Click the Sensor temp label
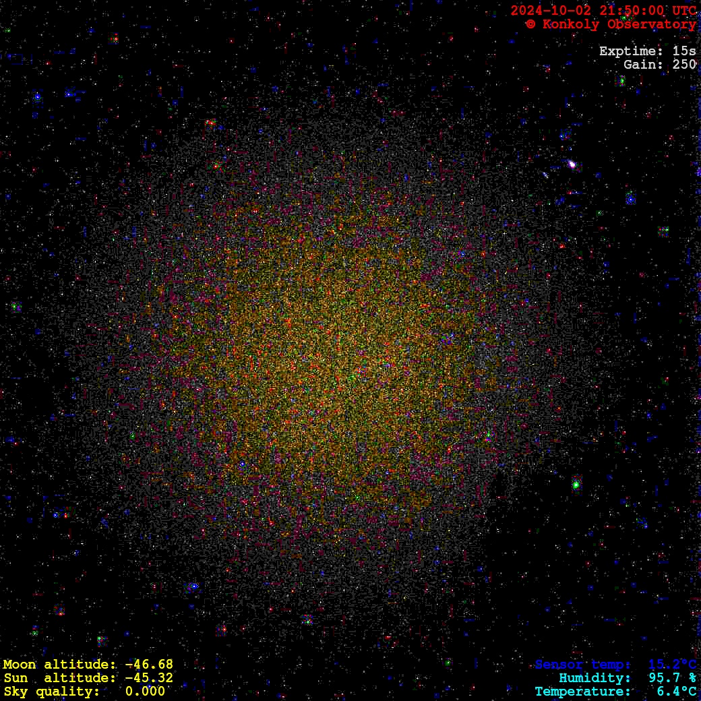Screen dimensions: 701x701 [583, 665]
